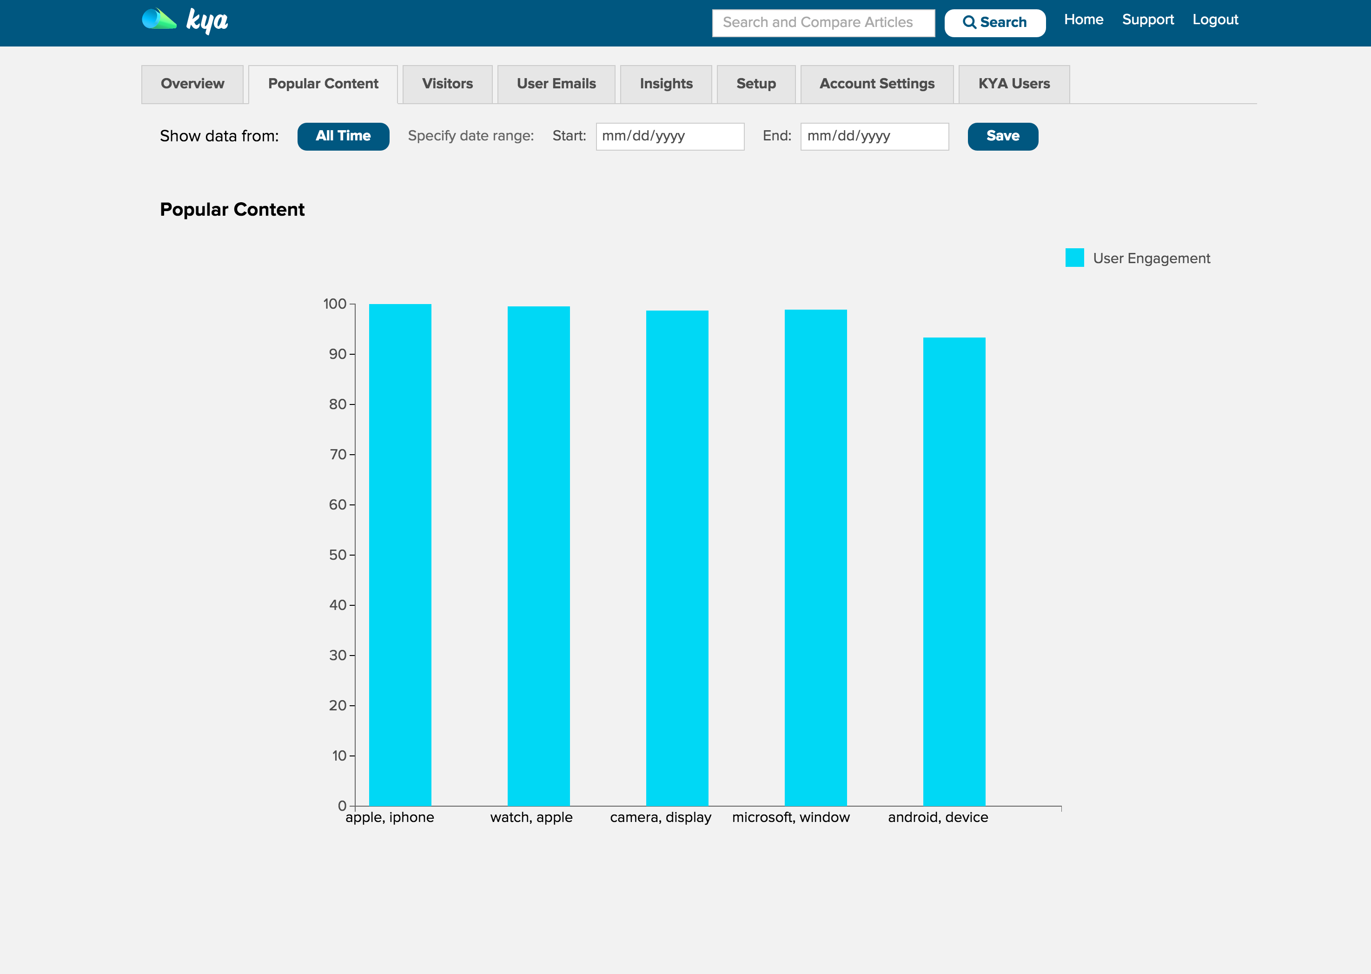The width and height of the screenshot is (1371, 974).
Task: Focus the End date field
Action: pyautogui.click(x=874, y=136)
